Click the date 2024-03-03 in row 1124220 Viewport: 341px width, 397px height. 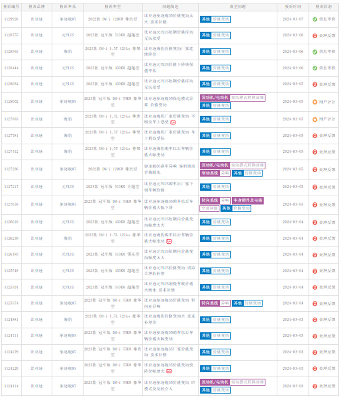(293, 368)
